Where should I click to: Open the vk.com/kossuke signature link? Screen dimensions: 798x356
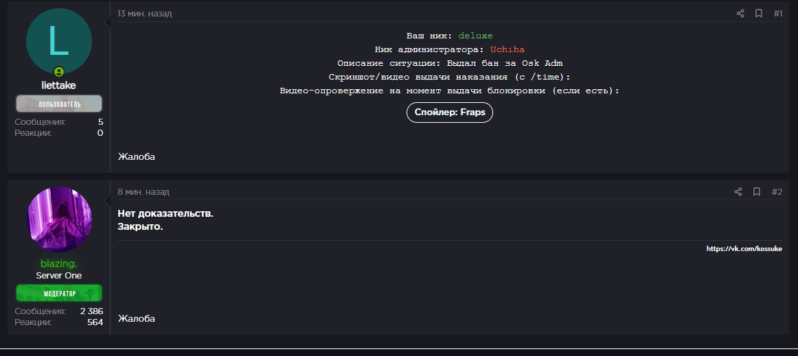tap(744, 249)
